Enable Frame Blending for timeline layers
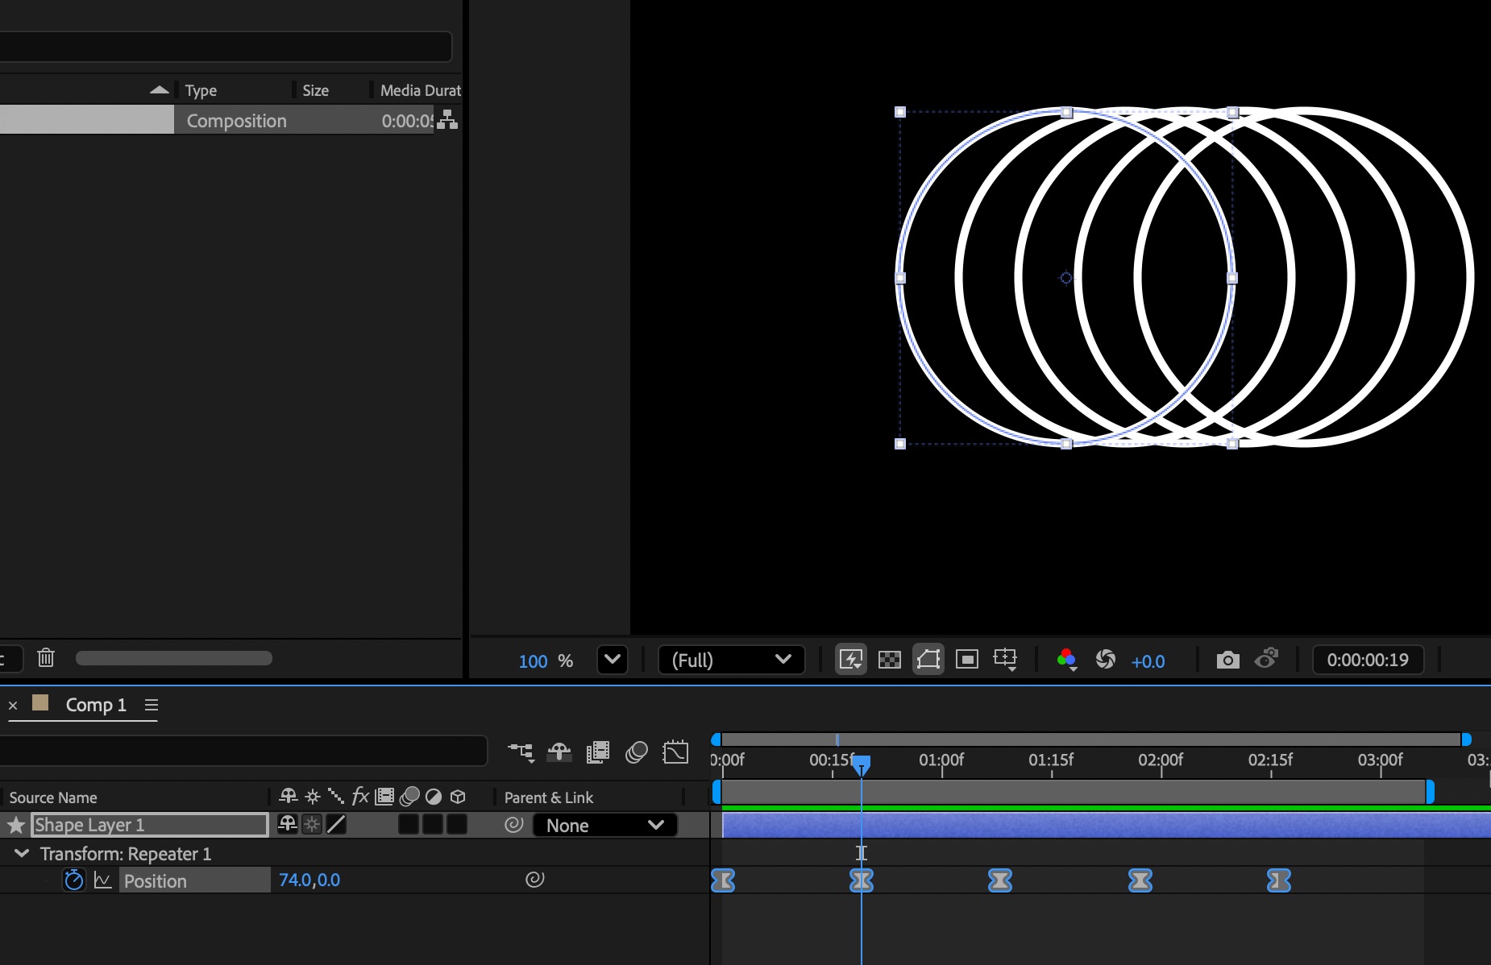The width and height of the screenshot is (1491, 965). click(x=598, y=752)
